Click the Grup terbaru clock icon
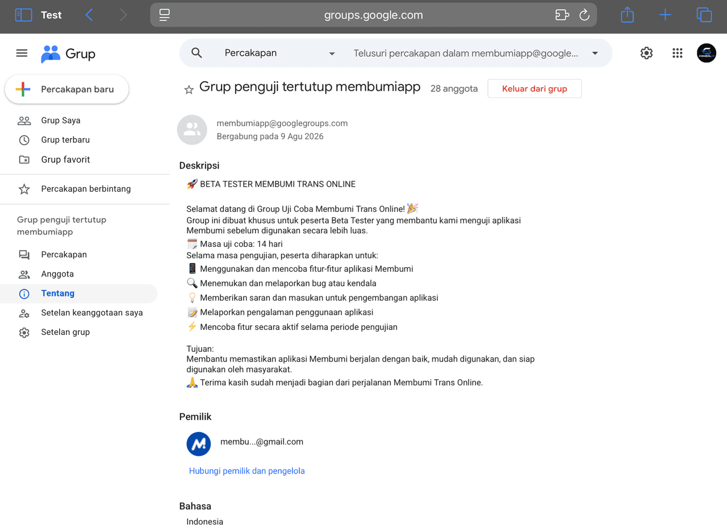The width and height of the screenshot is (727, 528). click(x=24, y=140)
